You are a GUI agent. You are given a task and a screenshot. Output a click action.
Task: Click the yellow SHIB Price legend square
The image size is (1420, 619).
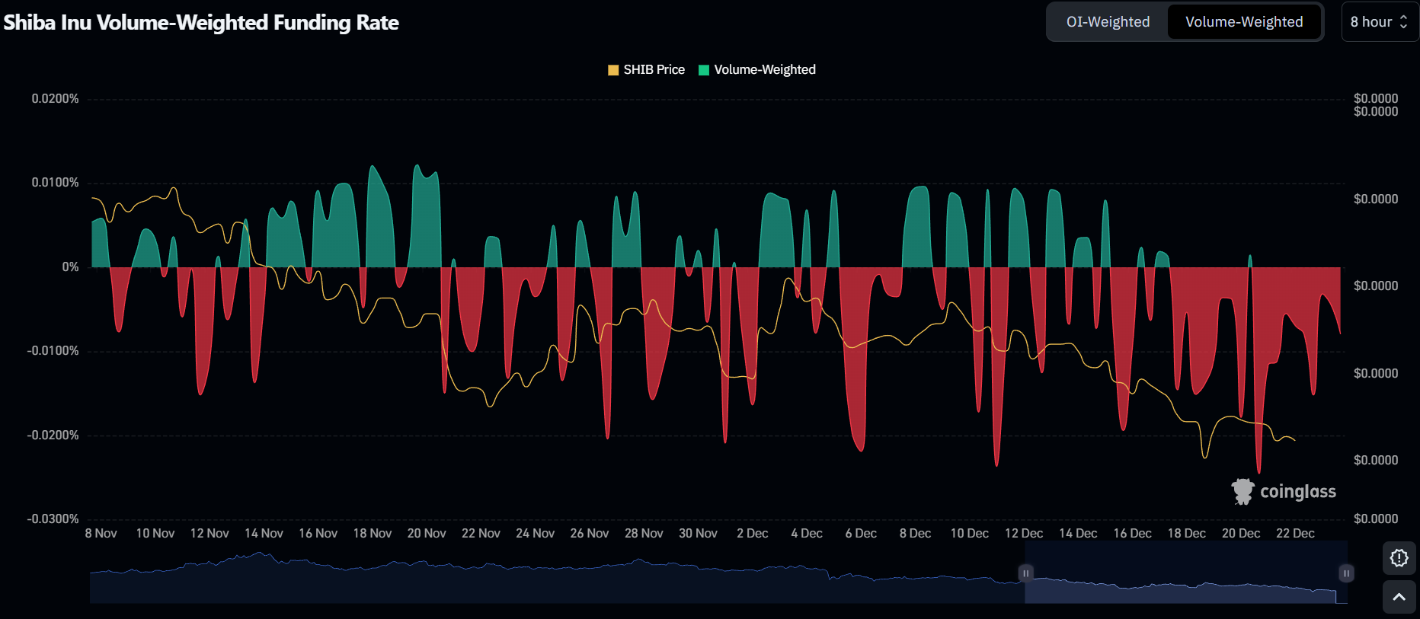coord(613,70)
